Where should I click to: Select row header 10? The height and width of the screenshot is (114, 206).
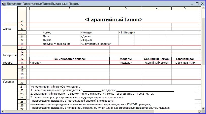[22, 44]
